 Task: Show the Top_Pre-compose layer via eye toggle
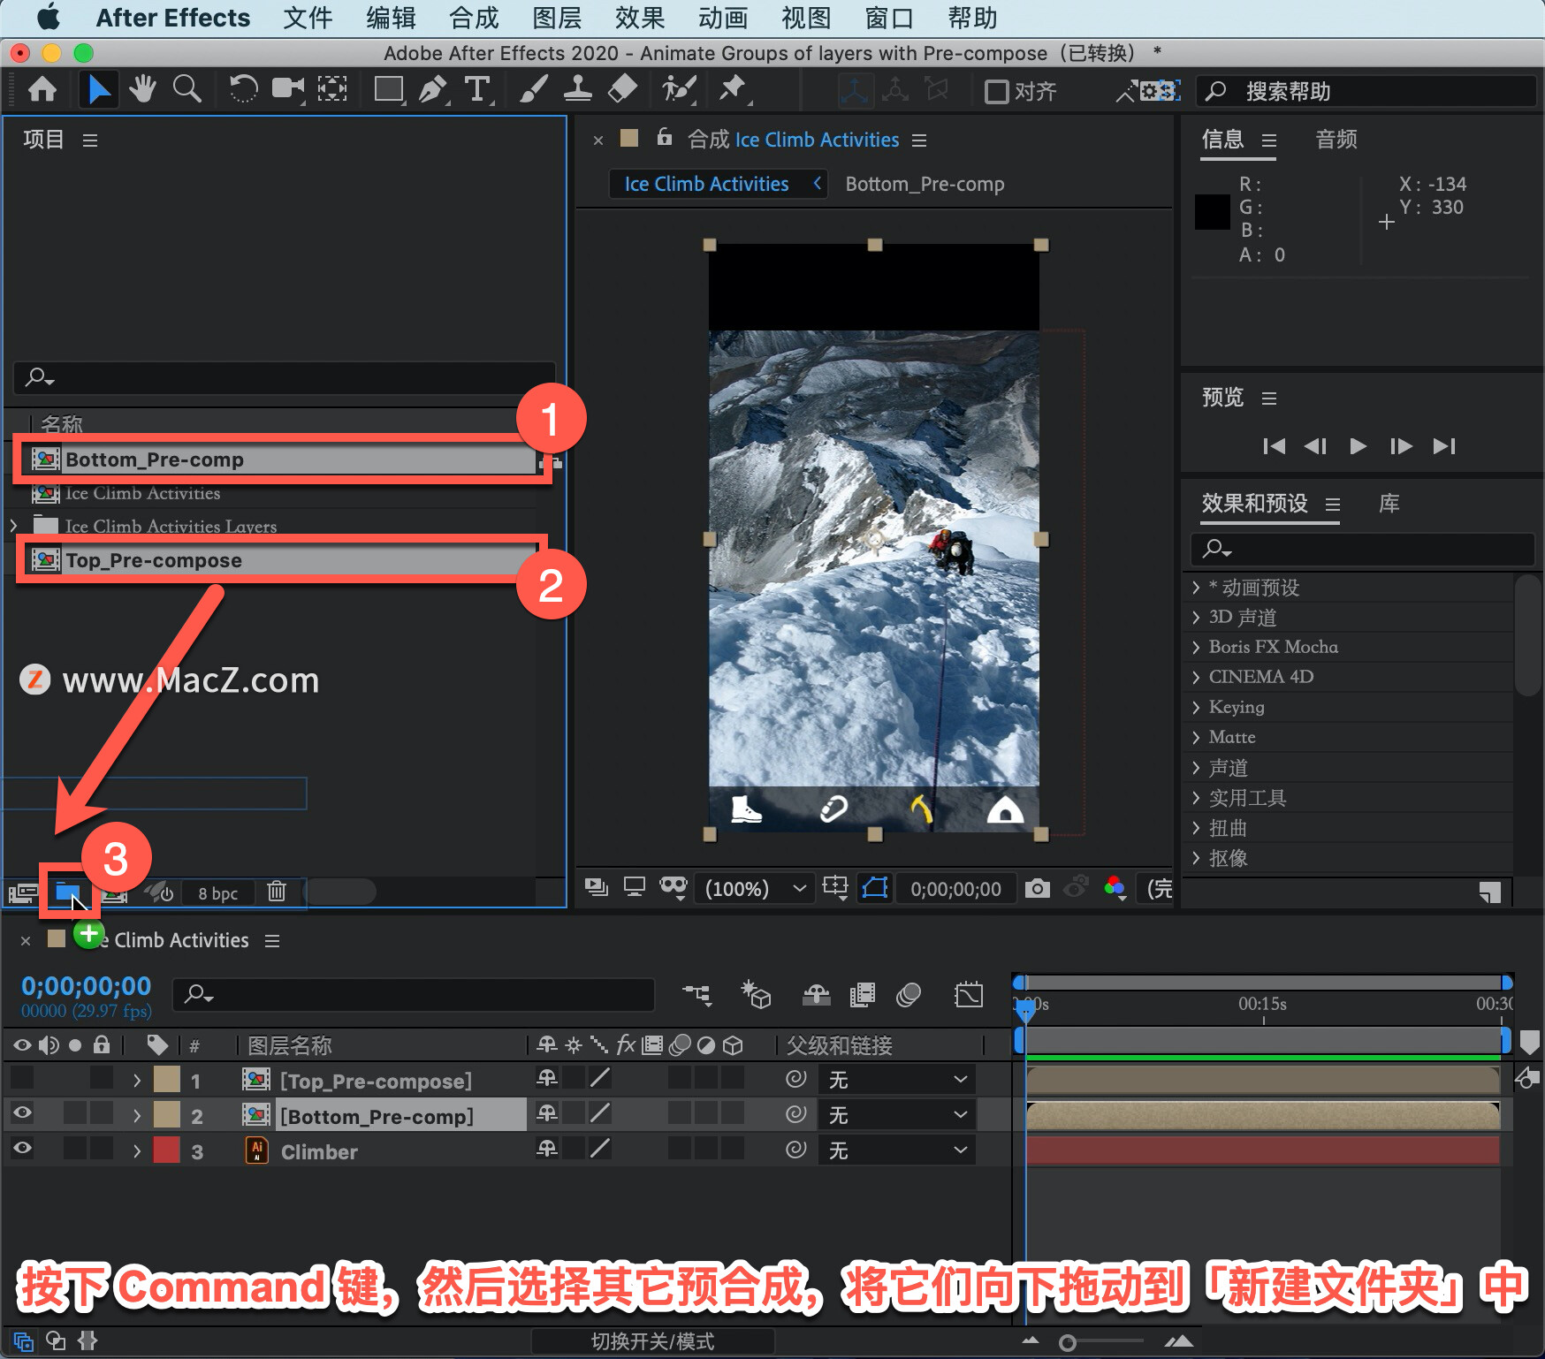coord(22,1079)
